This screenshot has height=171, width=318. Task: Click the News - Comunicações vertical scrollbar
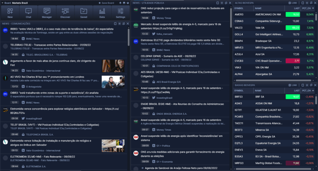(129, 37)
